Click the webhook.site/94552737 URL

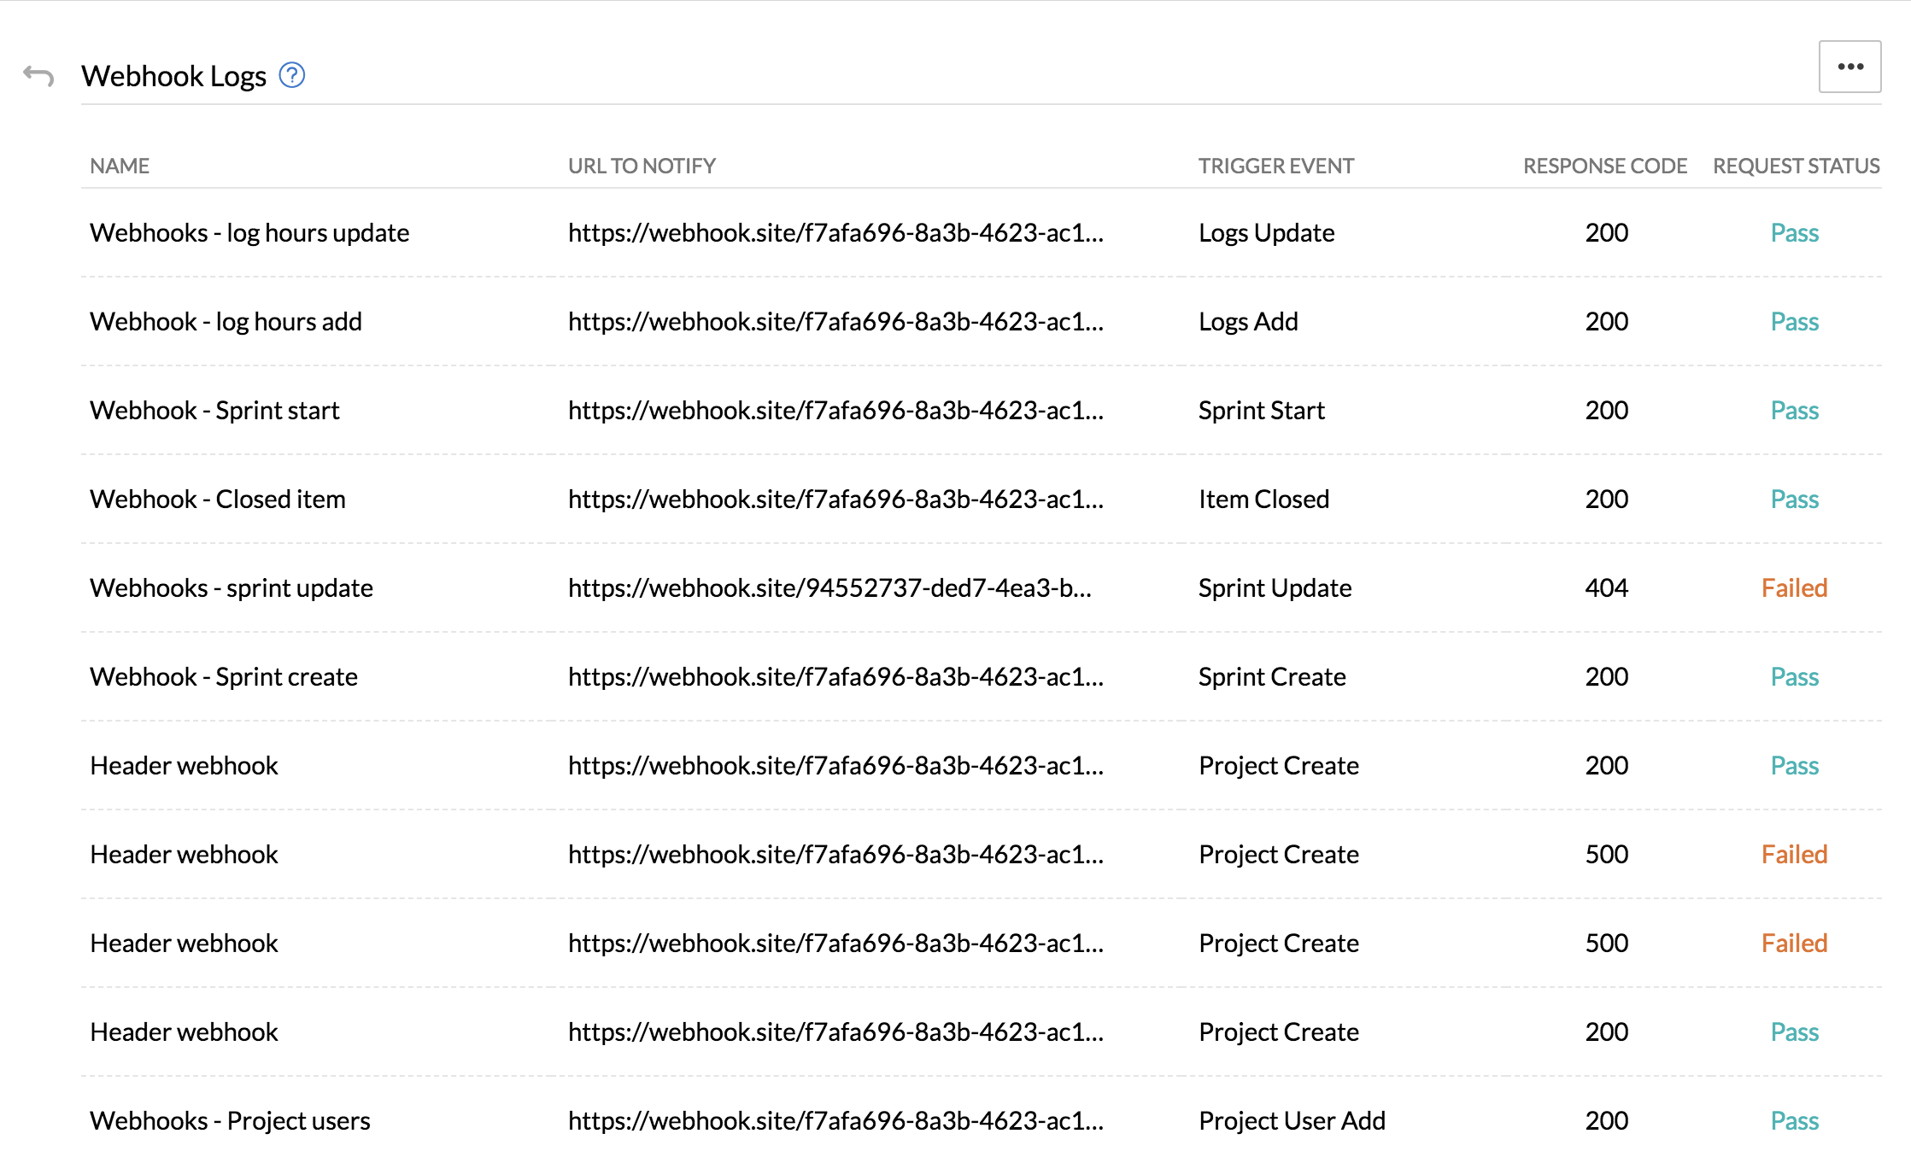829,588
